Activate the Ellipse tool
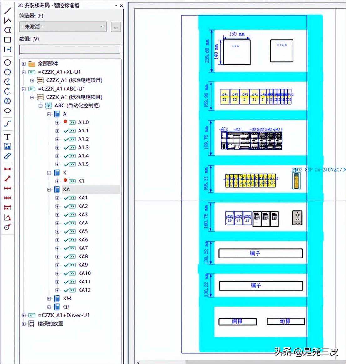Image resolution: width=346 pixels, height=364 pixels. coord(8,111)
